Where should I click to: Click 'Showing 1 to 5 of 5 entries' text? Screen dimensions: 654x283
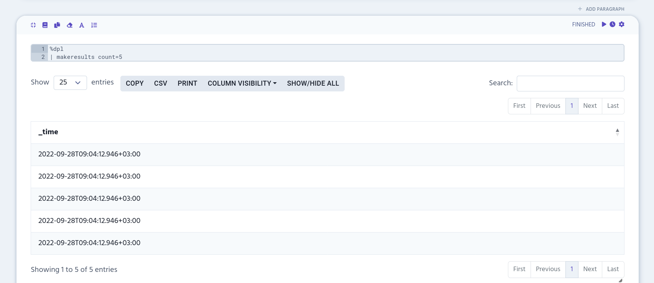click(x=74, y=270)
